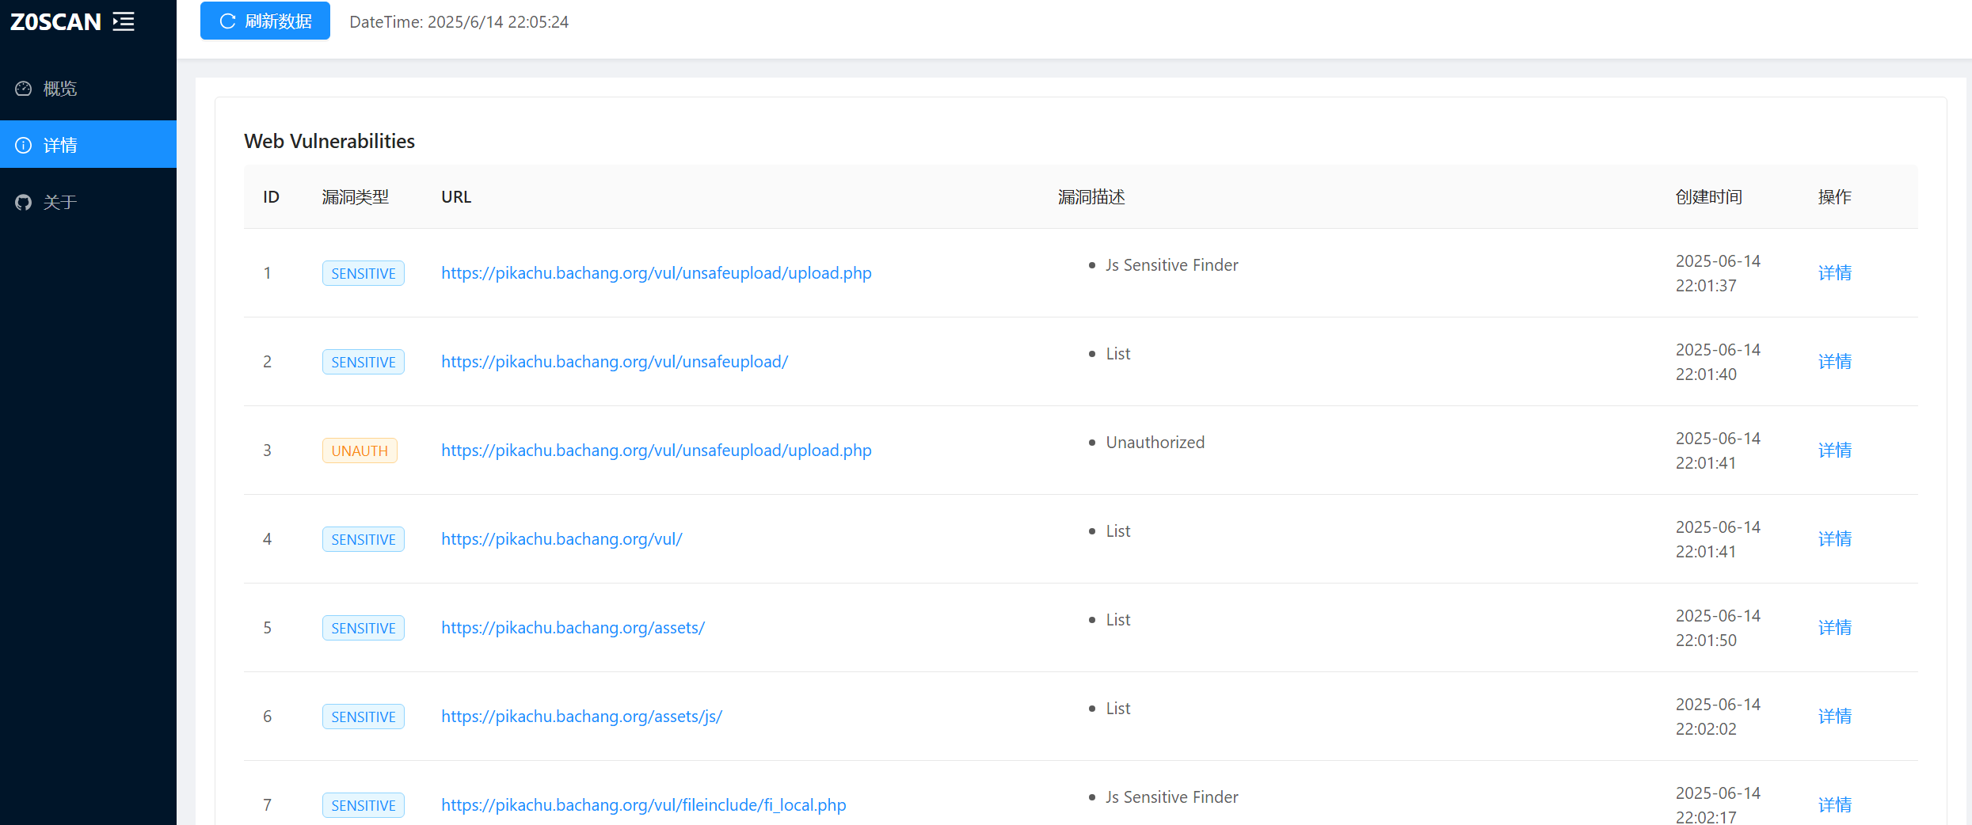The width and height of the screenshot is (1972, 825).
Task: Click the SENSITIVE tag in row 4
Action: pyautogui.click(x=364, y=539)
